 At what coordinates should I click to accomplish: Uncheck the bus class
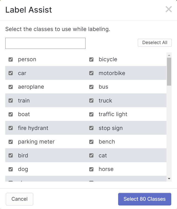click(x=91, y=87)
